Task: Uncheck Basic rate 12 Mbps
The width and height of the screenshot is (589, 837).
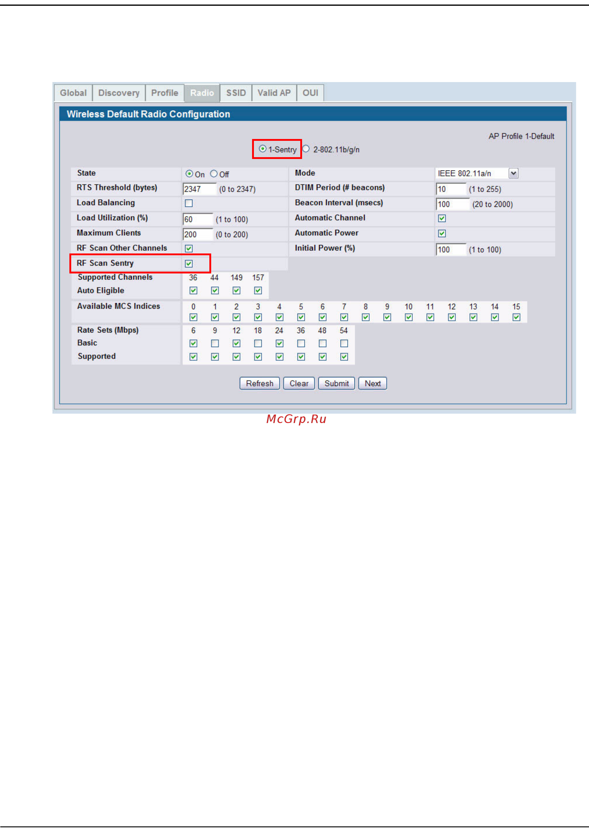Action: [236, 343]
